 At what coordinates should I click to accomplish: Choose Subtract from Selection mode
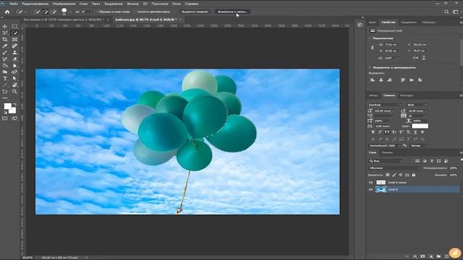click(54, 12)
